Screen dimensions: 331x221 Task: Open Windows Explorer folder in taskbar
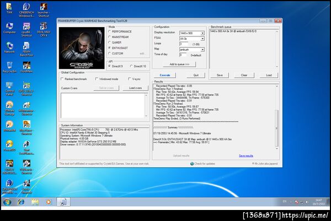point(35,202)
